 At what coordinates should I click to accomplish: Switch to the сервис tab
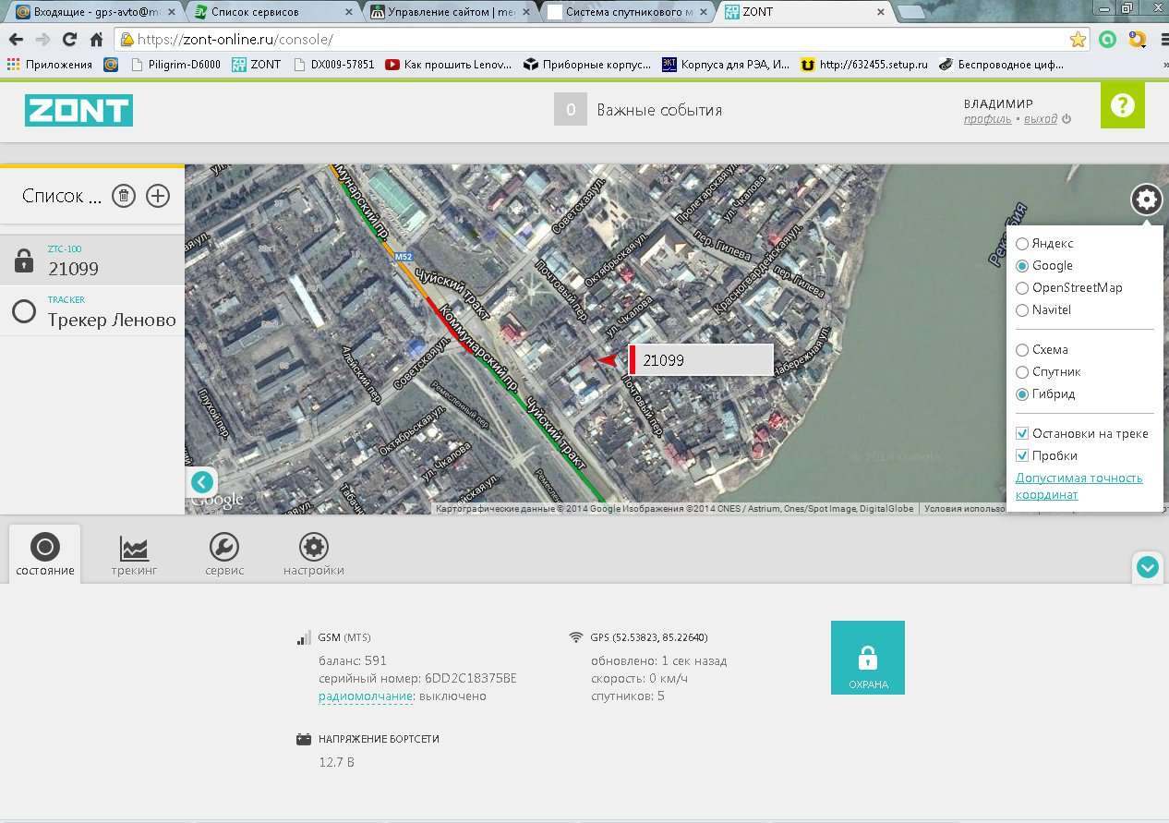[x=224, y=554]
